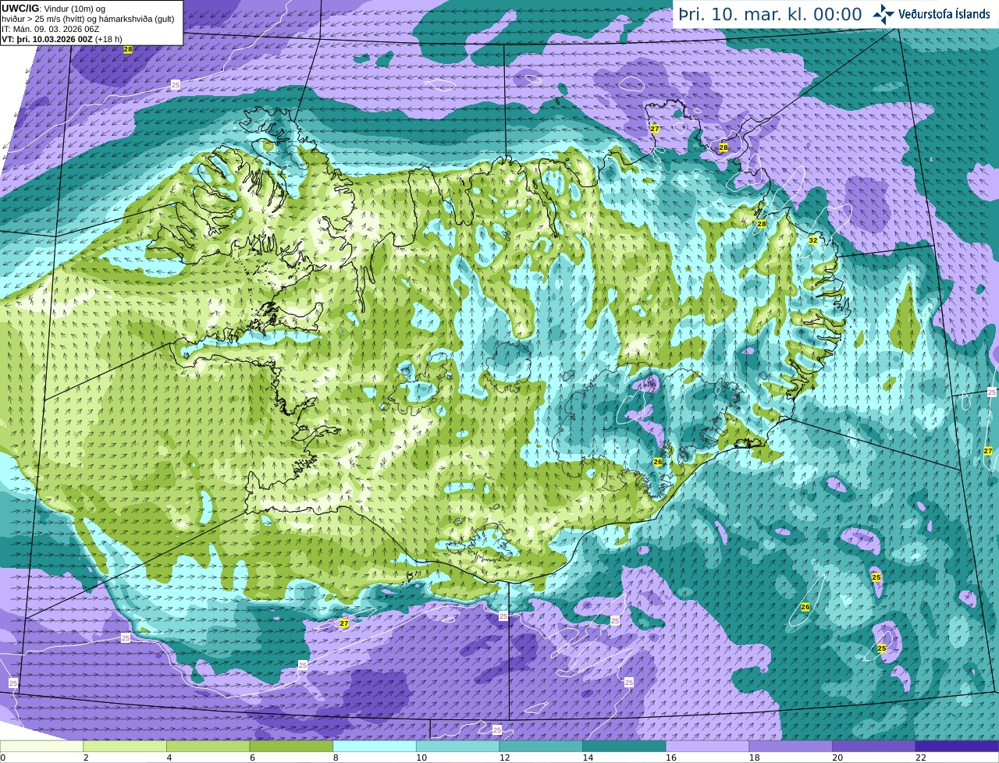The height and width of the screenshot is (763, 999).
Task: Select the 12–14 m/s teal swatch
Action: pyautogui.click(x=541, y=746)
